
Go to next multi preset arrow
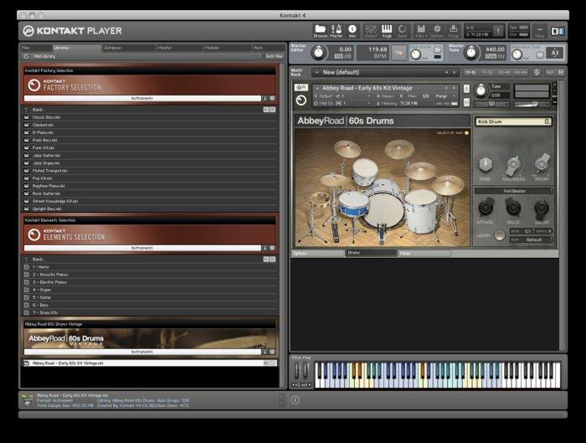click(x=455, y=72)
